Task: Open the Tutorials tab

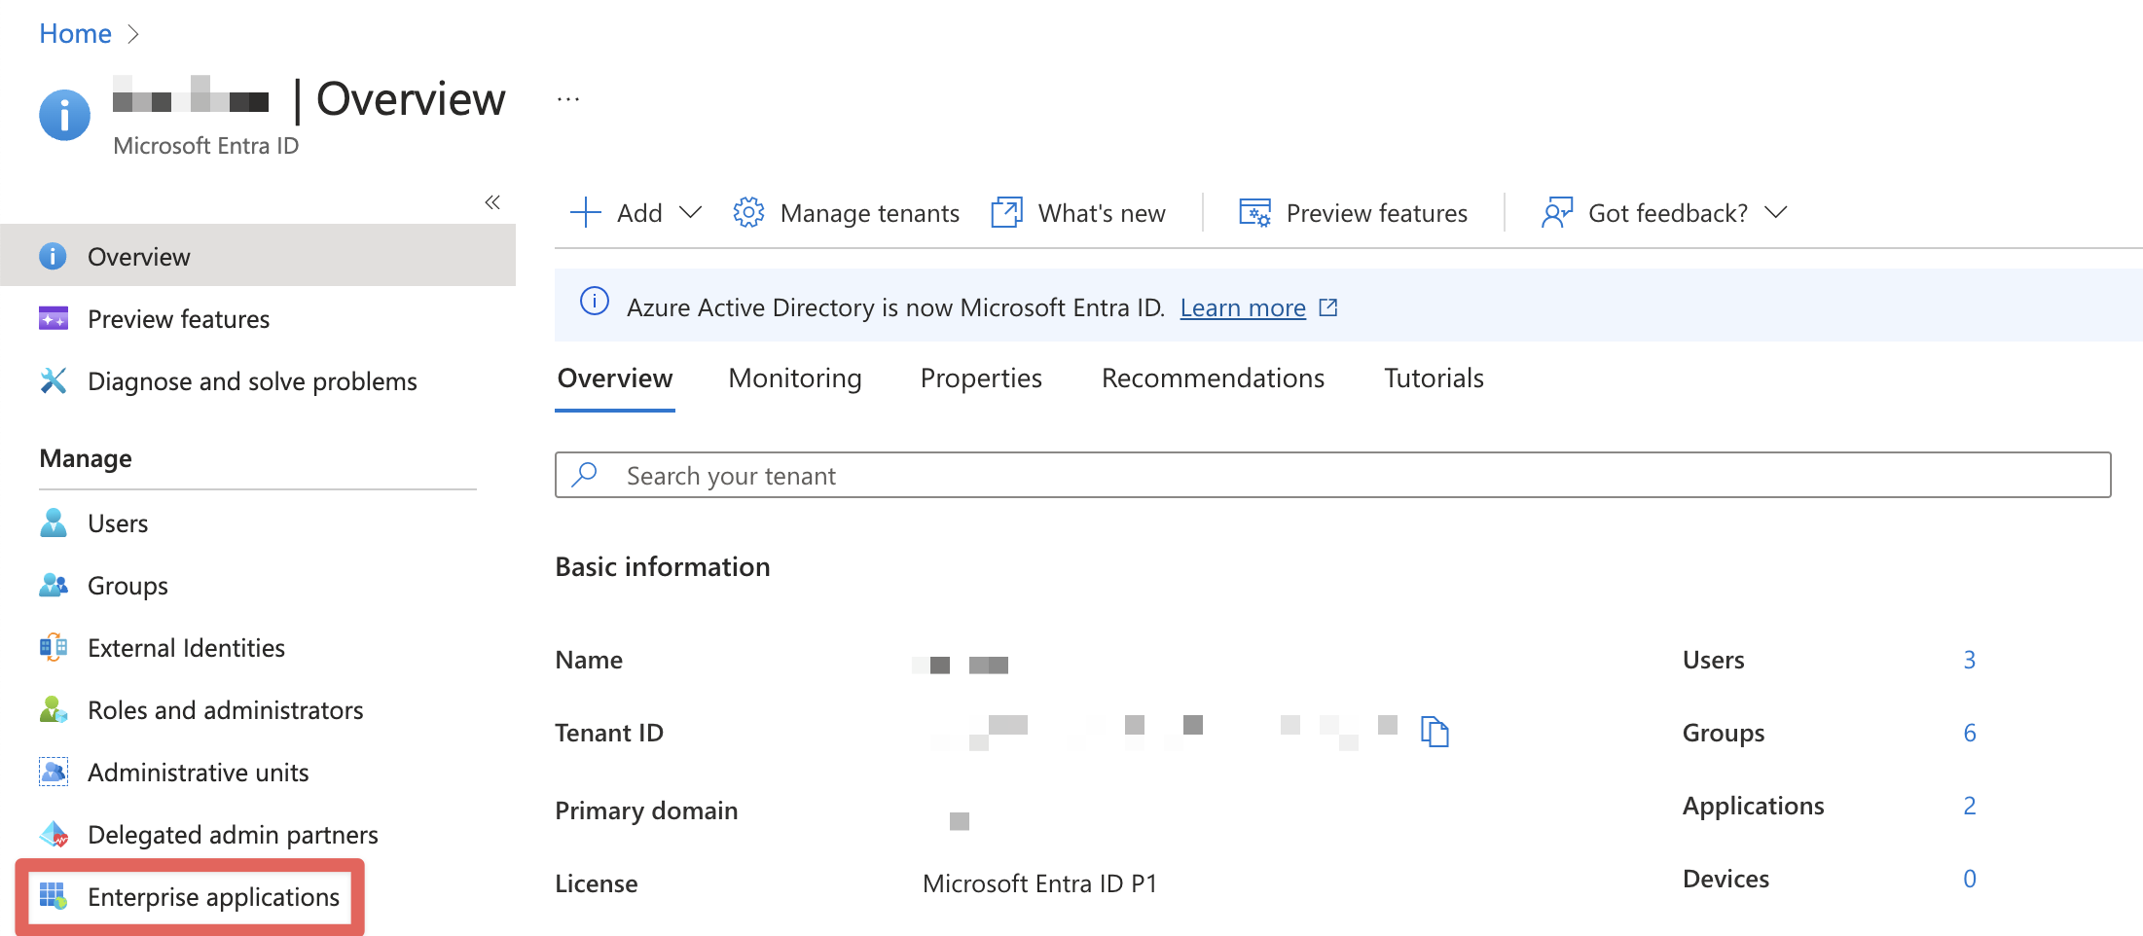Action: (1434, 378)
